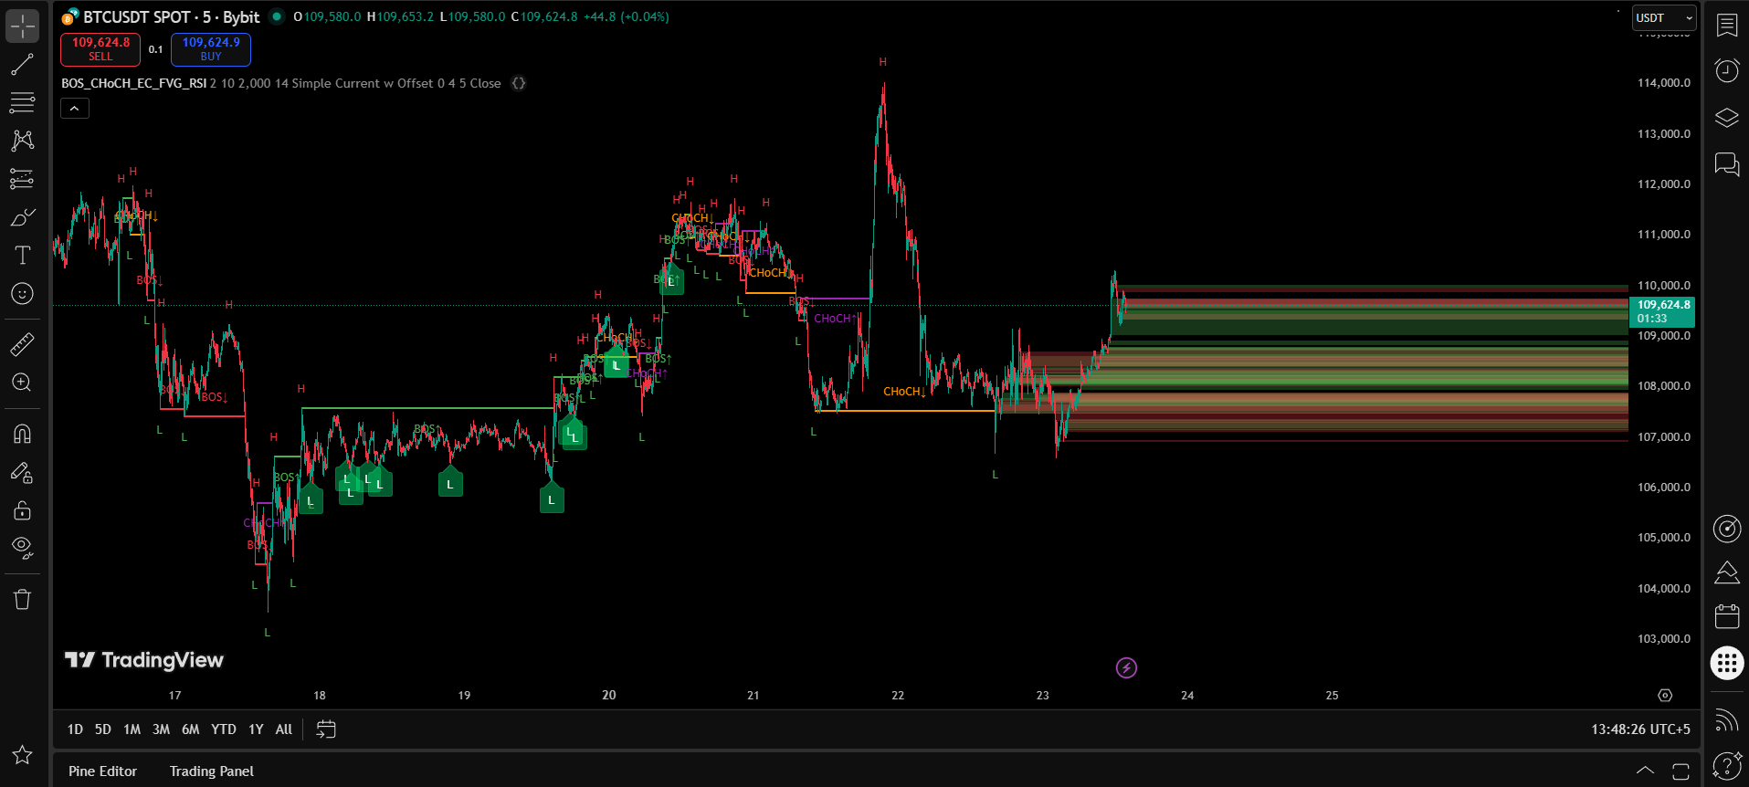
Task: Toggle magnet mode for drawings
Action: coord(22,434)
